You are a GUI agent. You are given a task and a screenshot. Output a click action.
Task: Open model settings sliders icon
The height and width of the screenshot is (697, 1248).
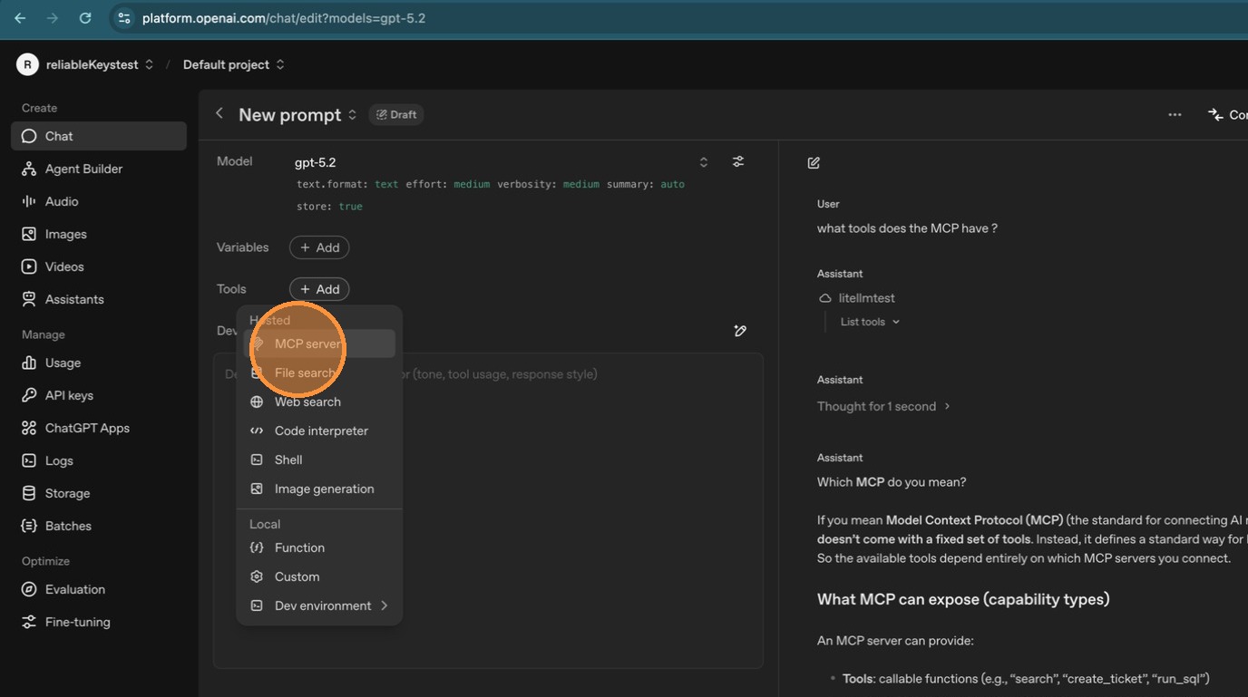pos(738,161)
